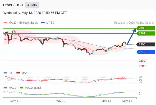Image resolution: width=156 pixels, height=105 pixels.
Task: Click the red 2230 support label
Action: click(142, 61)
